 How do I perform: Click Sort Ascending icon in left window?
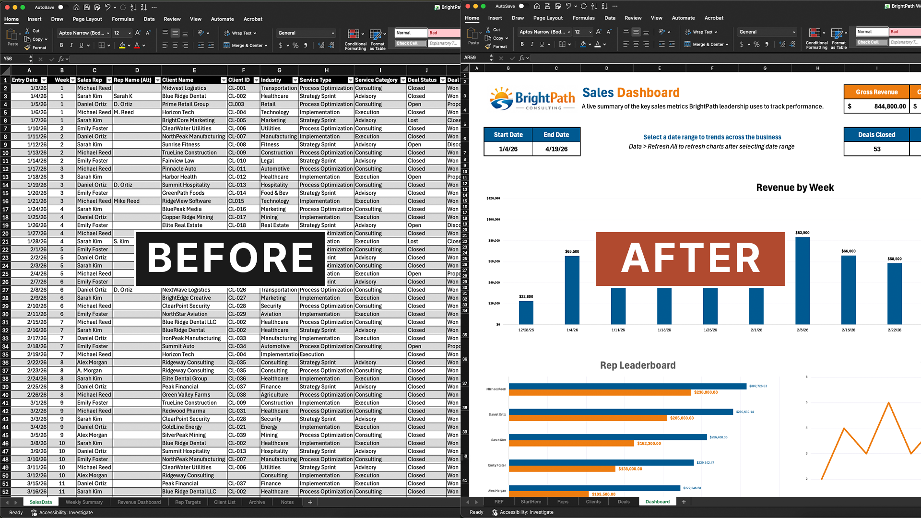133,7
